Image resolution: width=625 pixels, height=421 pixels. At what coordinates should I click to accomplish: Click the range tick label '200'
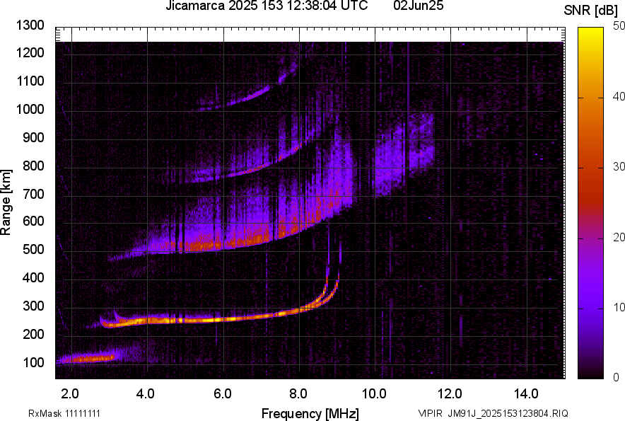point(33,334)
